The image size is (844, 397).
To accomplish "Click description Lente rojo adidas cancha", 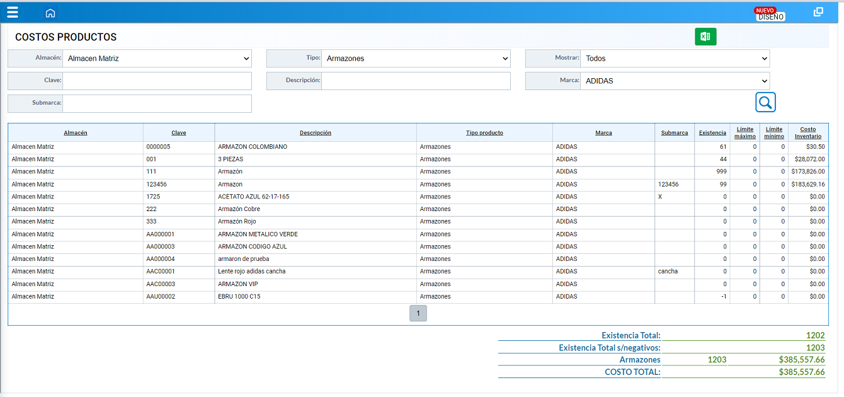I will pos(252,272).
